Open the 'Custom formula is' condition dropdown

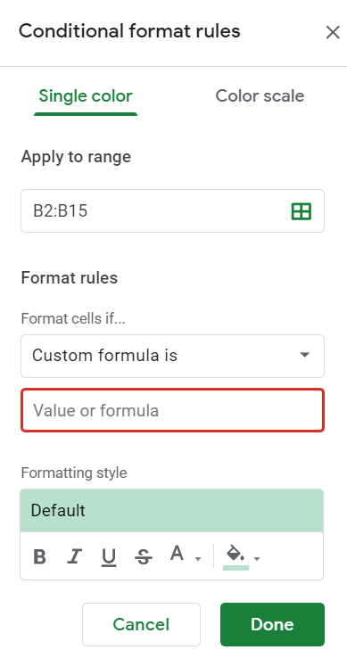pyautogui.click(x=172, y=356)
